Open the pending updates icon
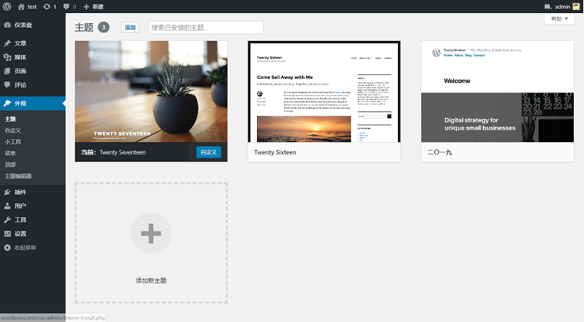The image size is (584, 322). (47, 7)
